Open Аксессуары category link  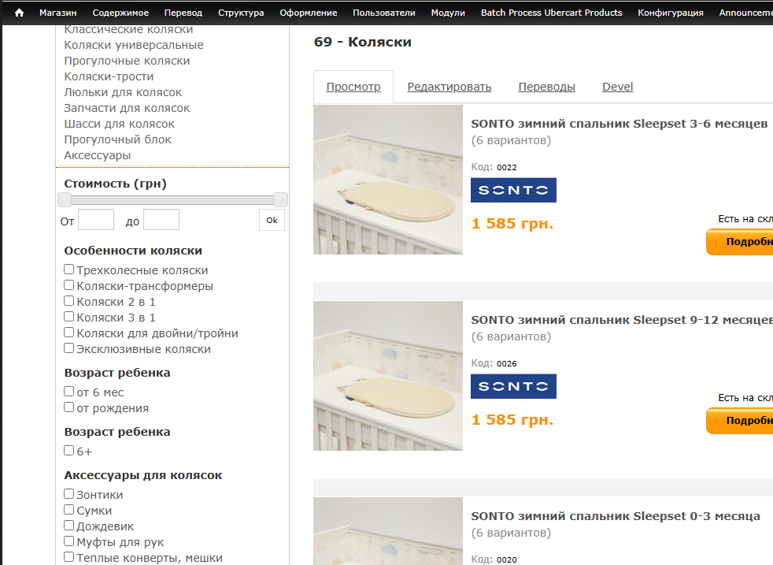(x=97, y=155)
